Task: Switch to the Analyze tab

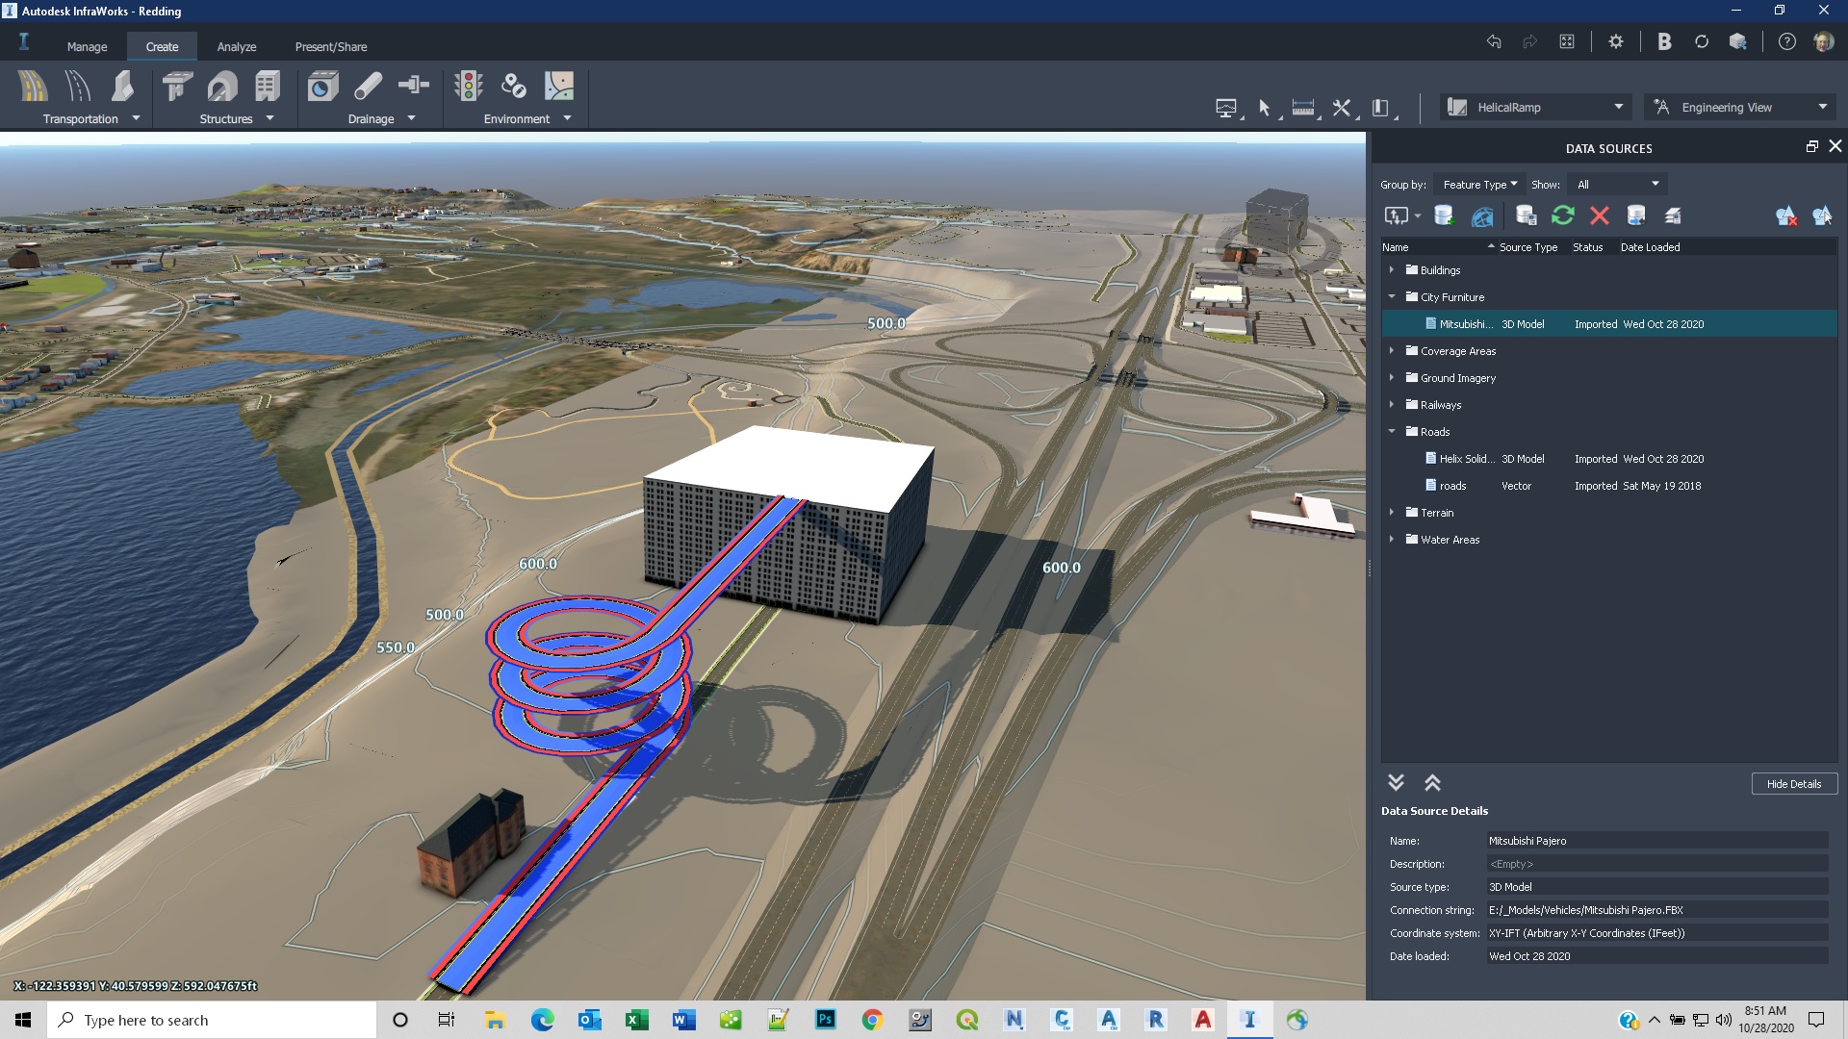Action: pos(237,46)
